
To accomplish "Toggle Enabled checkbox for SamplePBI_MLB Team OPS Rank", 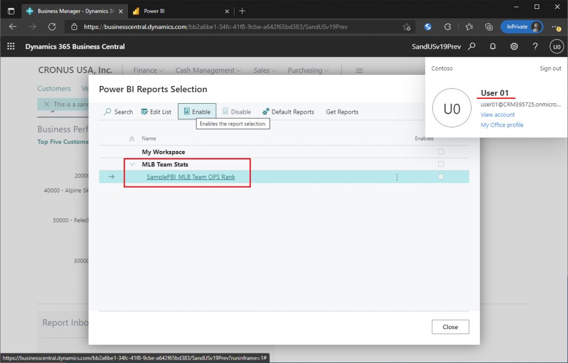I will tap(441, 177).
